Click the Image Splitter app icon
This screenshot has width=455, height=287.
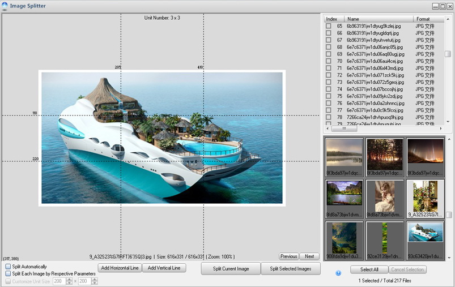[x=5, y=6]
